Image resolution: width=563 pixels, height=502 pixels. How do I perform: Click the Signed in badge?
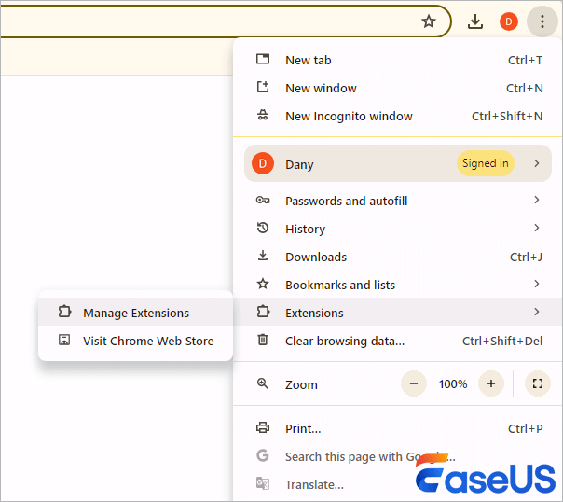click(x=485, y=163)
